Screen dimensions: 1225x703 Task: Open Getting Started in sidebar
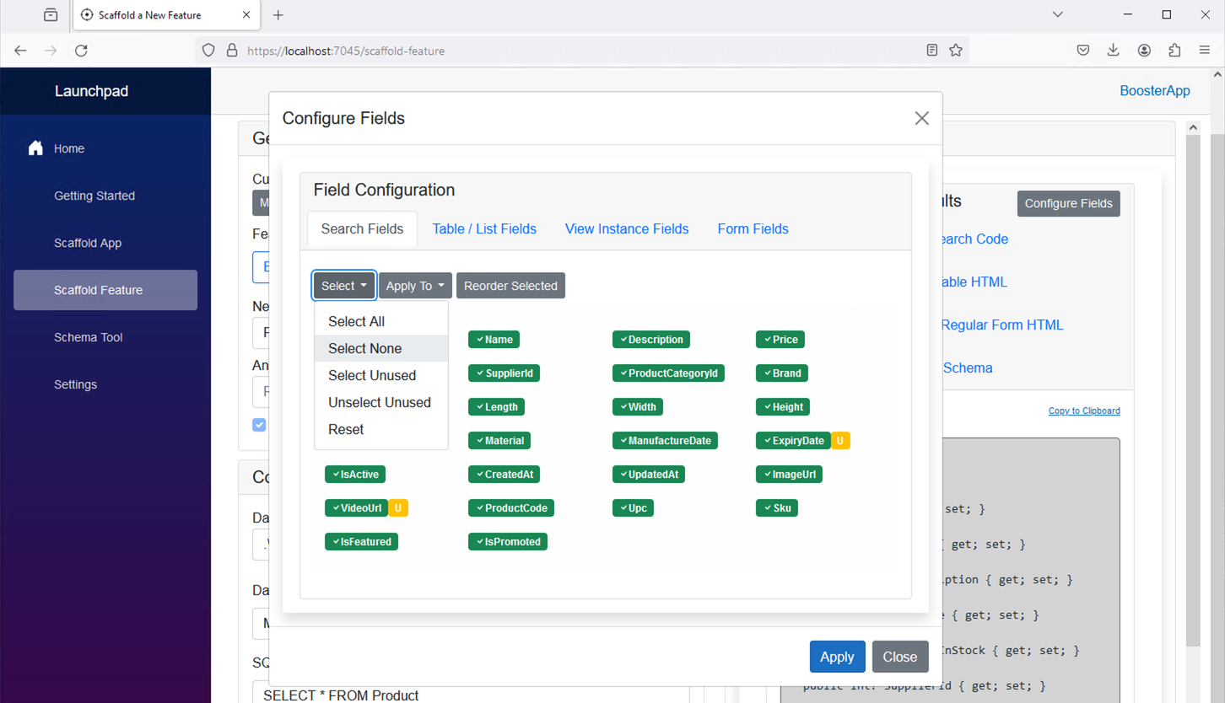click(105, 196)
